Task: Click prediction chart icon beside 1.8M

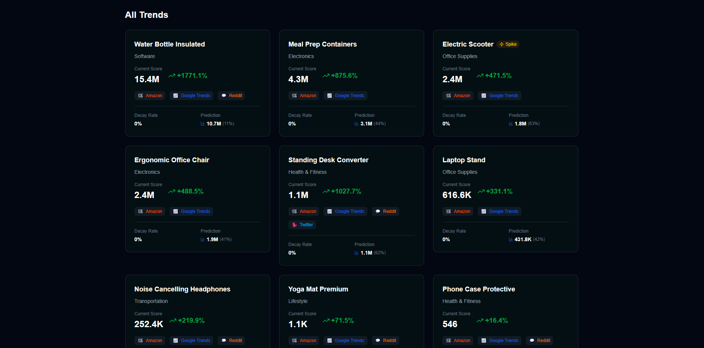Action: 511,124
